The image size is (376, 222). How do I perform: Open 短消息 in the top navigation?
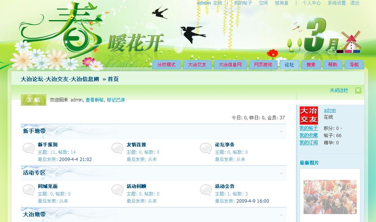click(x=282, y=3)
